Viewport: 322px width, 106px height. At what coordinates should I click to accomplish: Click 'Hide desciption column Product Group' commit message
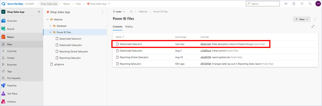pyautogui.click(x=232, y=44)
